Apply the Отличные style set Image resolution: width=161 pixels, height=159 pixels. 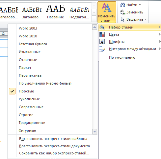click(x=28, y=60)
